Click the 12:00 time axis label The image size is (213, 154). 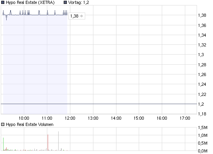pos(70,118)
